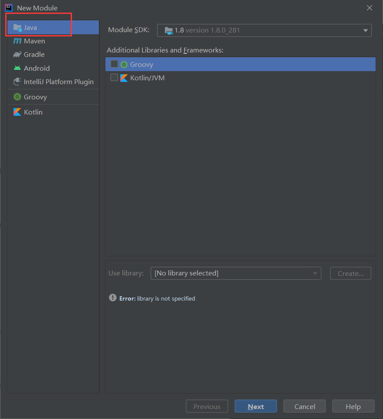Click the 'New Module' title text
This screenshot has width=383, height=419.
[x=37, y=8]
